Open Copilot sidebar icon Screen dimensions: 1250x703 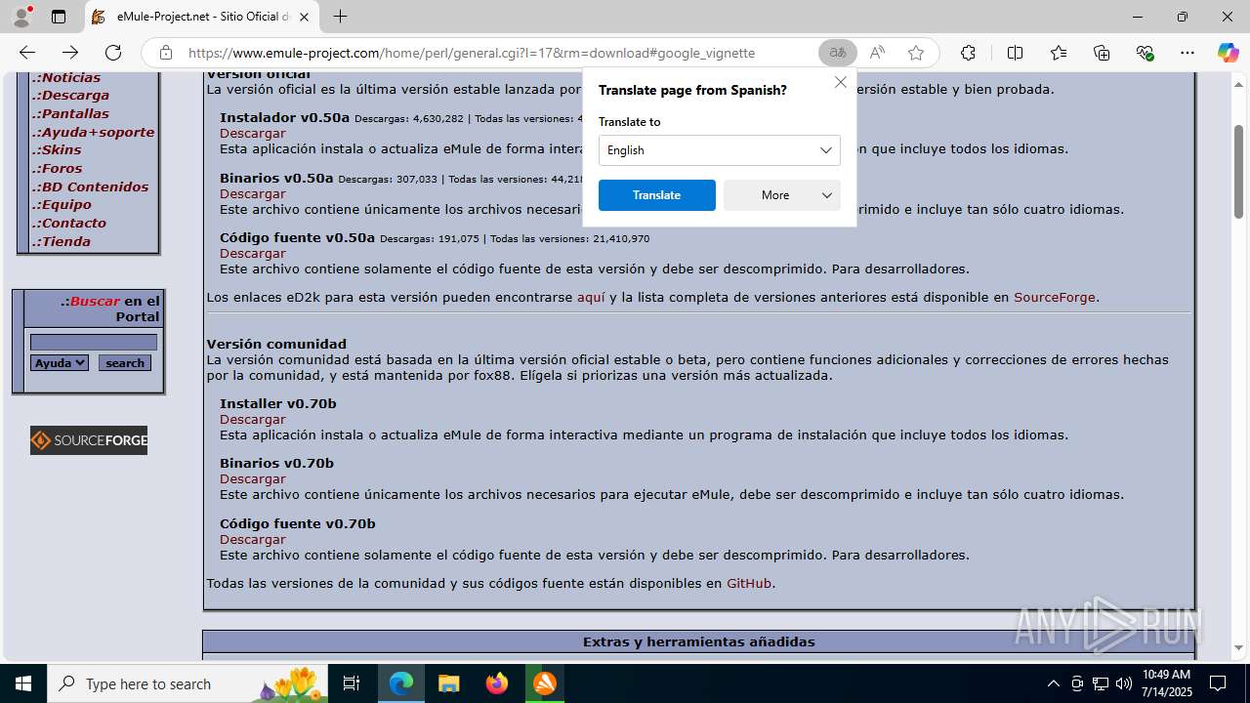click(1228, 53)
